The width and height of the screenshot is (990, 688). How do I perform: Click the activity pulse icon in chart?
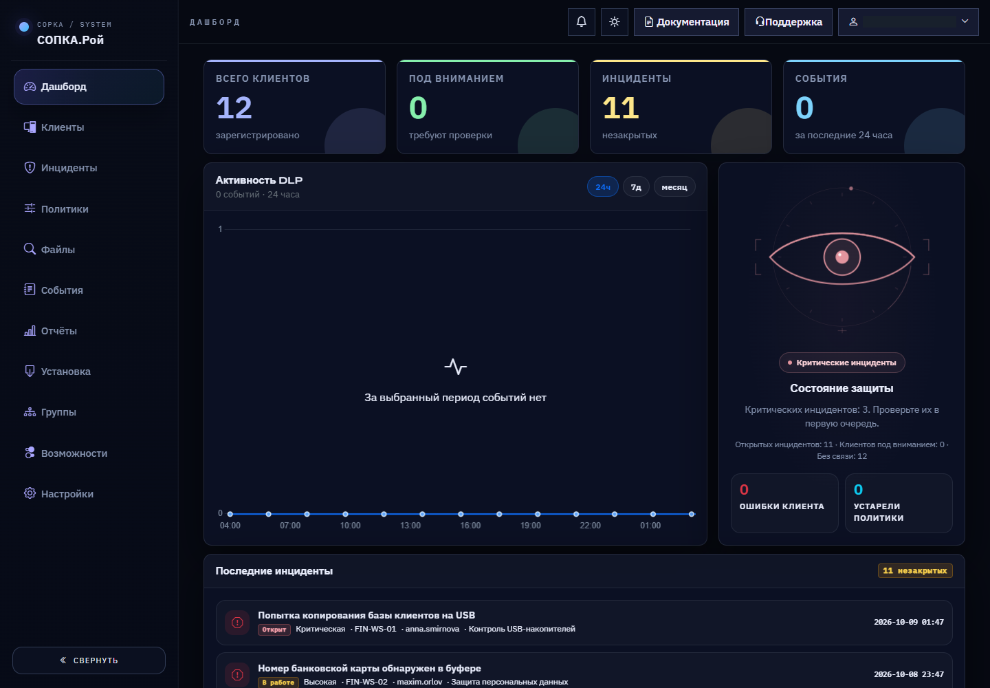click(x=456, y=367)
